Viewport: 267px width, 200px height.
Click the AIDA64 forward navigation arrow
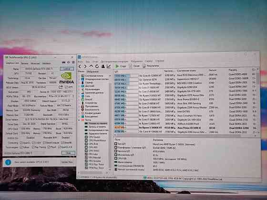click(85, 66)
